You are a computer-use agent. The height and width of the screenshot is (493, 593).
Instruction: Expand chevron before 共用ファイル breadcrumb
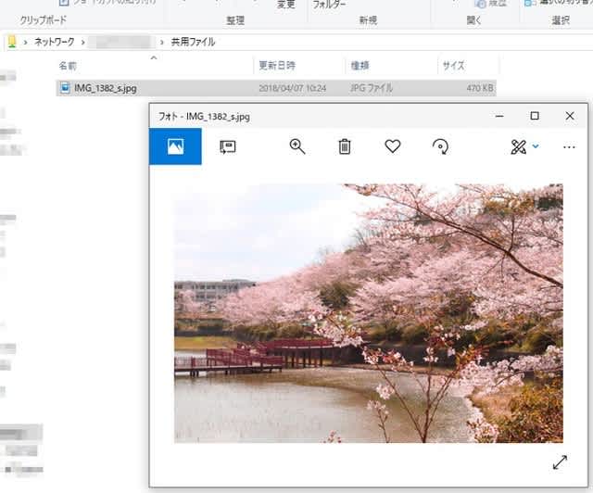tap(162, 43)
